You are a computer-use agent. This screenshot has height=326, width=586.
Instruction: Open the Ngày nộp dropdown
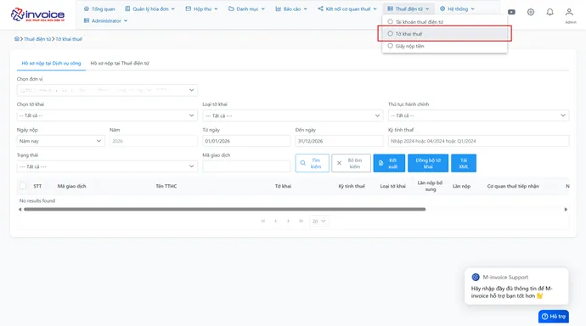(x=60, y=141)
